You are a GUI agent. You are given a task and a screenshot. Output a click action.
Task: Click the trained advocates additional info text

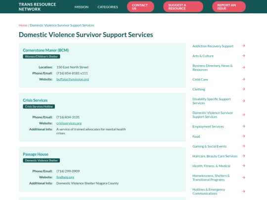91,131
